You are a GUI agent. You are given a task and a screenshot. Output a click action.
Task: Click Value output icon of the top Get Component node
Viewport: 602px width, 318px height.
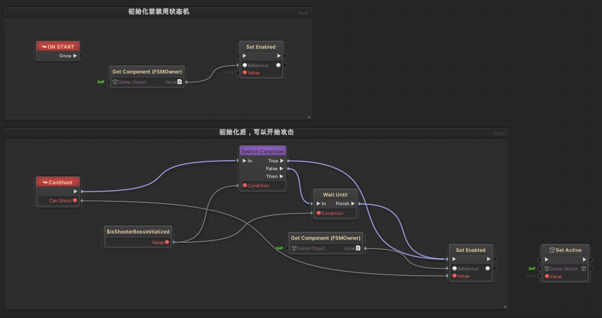180,82
